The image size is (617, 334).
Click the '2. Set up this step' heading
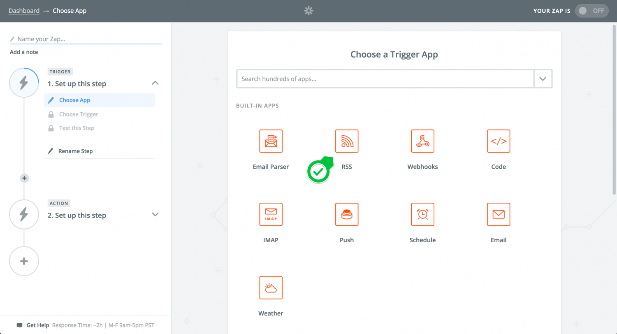[77, 216]
